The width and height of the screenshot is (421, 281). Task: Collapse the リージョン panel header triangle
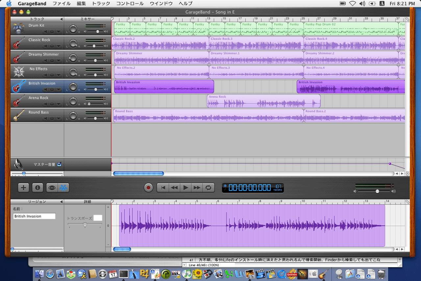pyautogui.click(x=61, y=202)
